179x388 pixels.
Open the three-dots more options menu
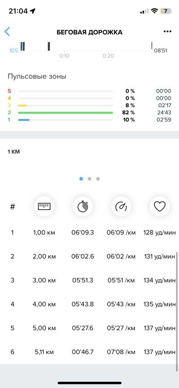(167, 31)
